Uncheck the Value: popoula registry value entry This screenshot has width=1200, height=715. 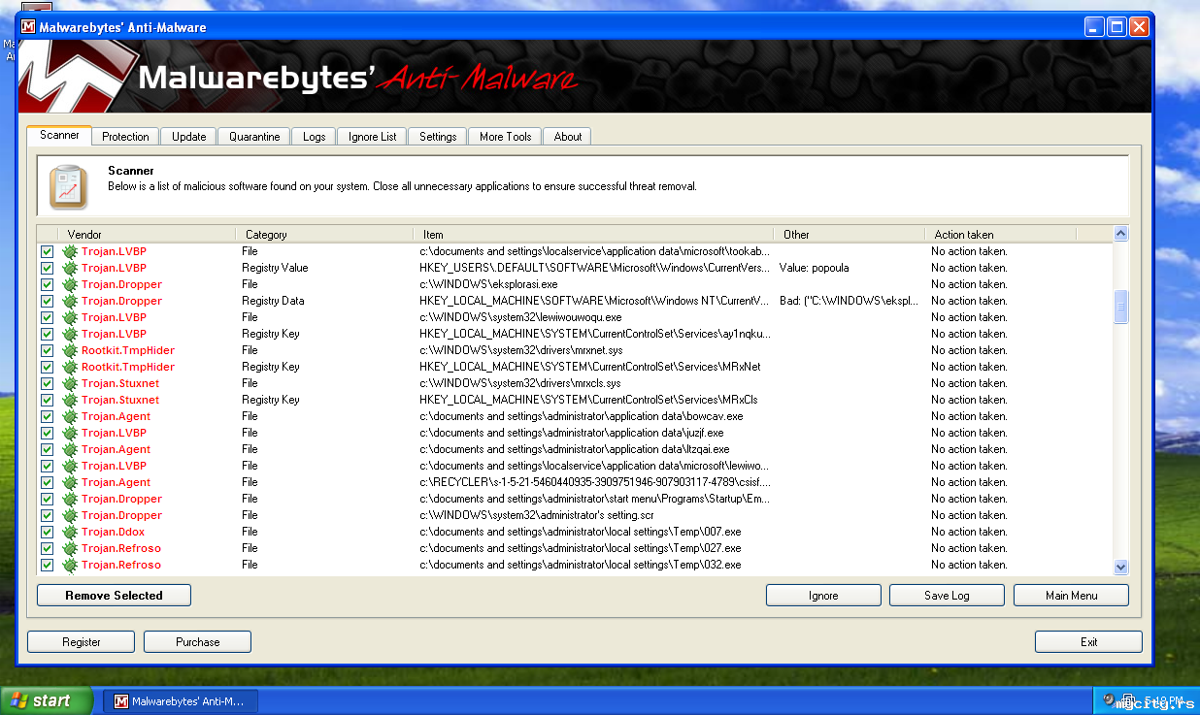click(x=47, y=268)
